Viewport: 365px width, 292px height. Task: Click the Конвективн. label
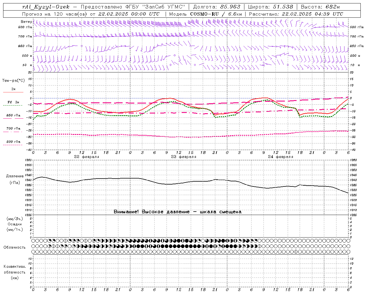[15, 267]
